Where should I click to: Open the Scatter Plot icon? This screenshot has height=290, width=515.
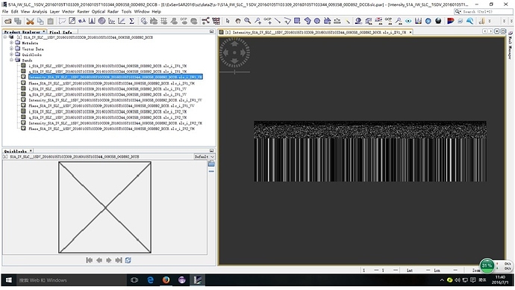122,21
